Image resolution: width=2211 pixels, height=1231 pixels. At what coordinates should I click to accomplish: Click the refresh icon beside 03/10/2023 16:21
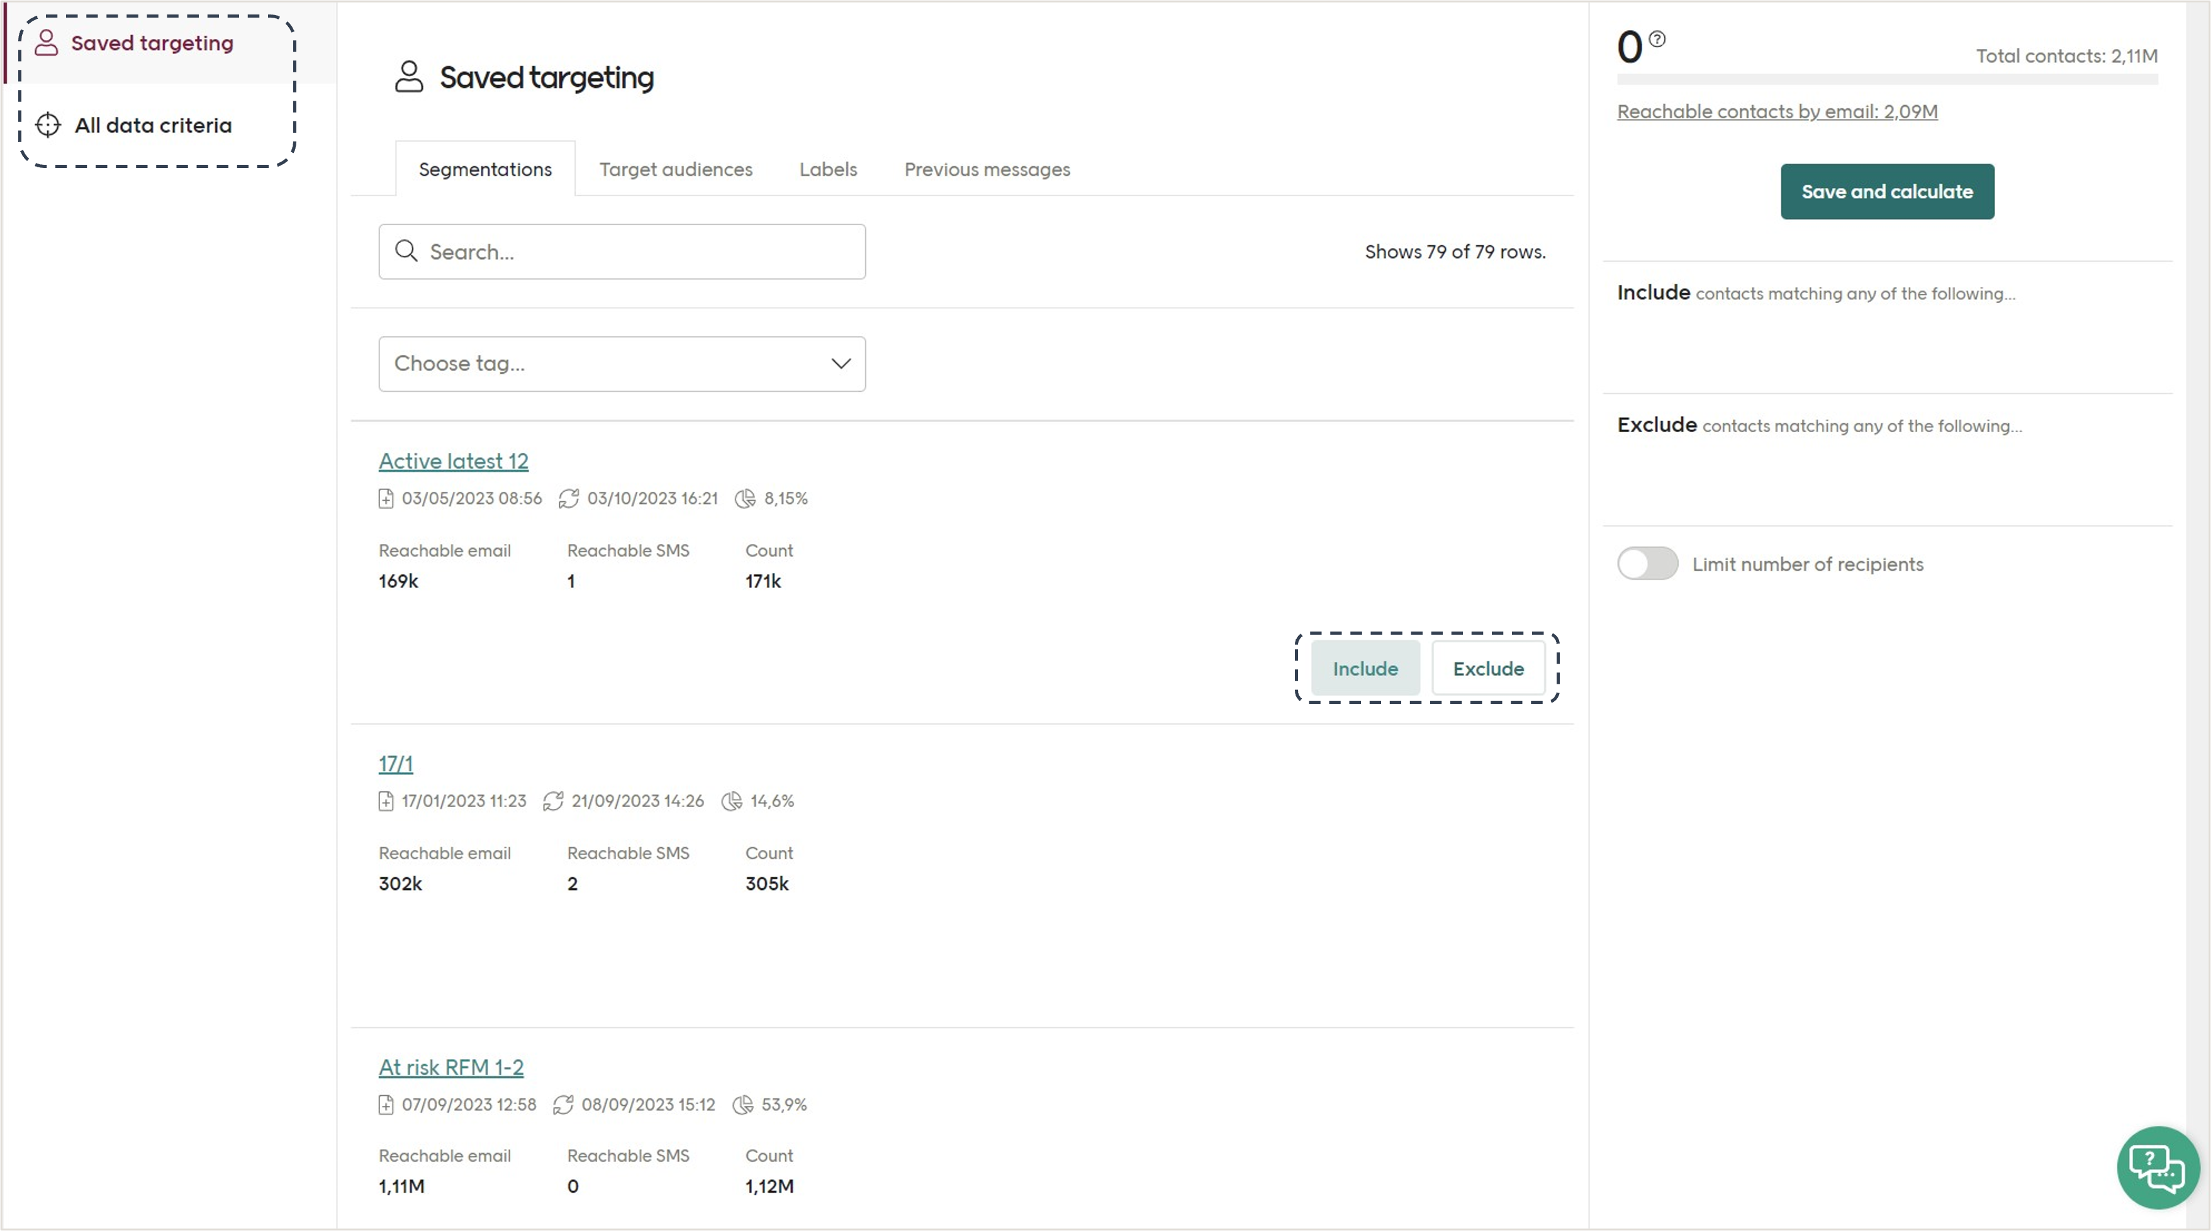pyautogui.click(x=568, y=498)
